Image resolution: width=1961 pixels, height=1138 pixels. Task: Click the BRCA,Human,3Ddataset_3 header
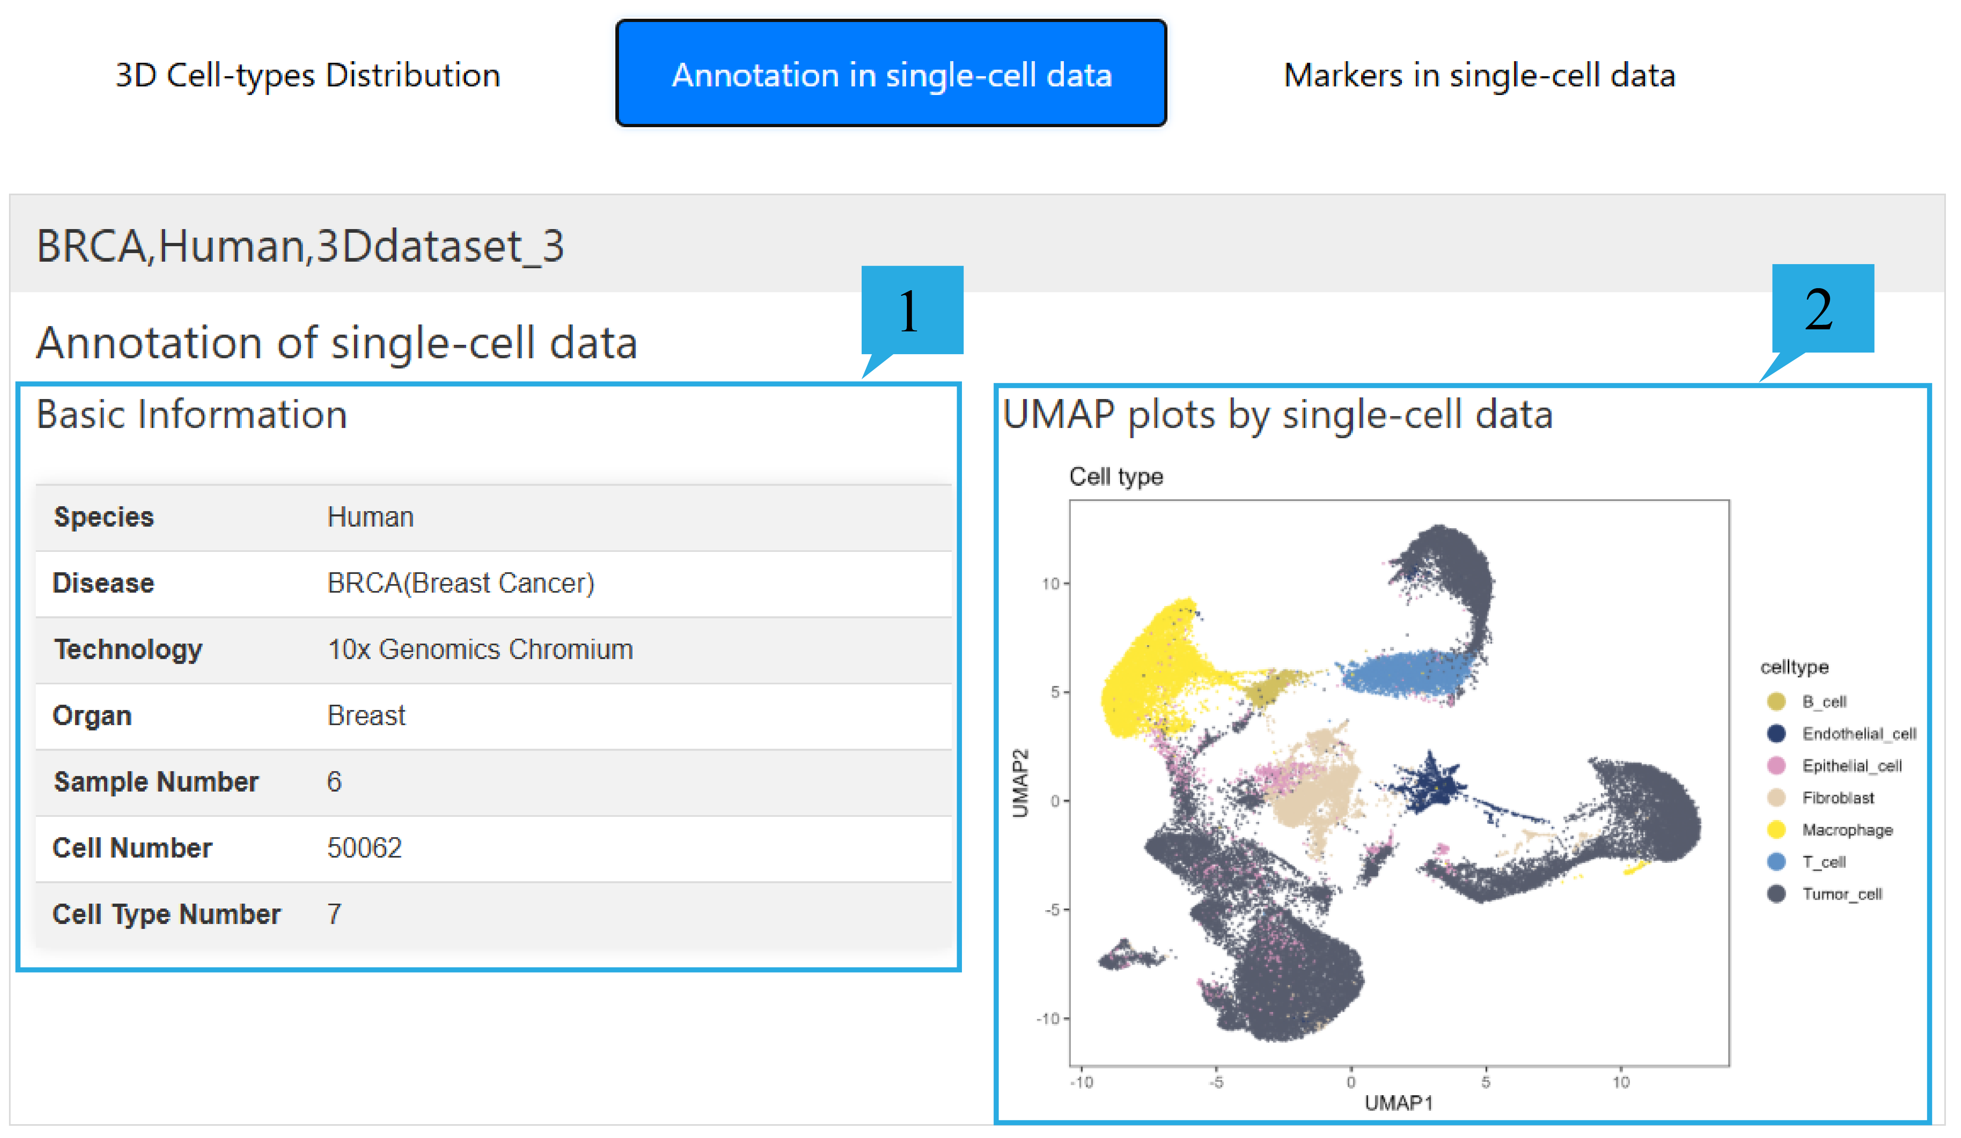click(x=301, y=246)
